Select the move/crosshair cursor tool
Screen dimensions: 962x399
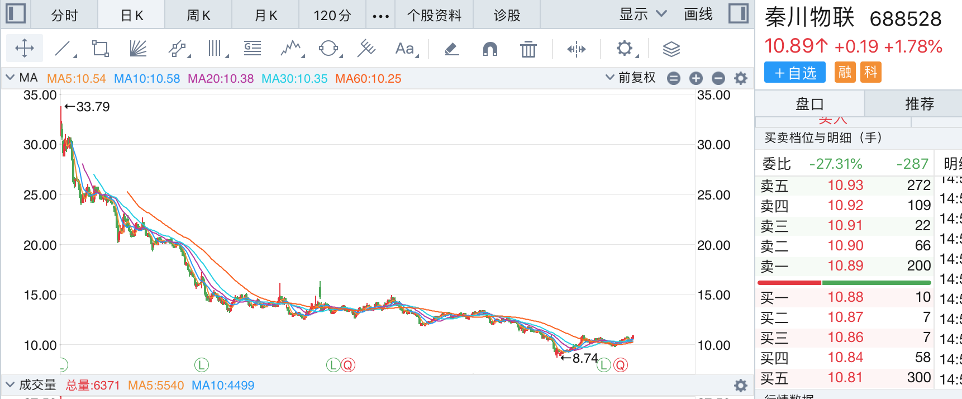25,49
